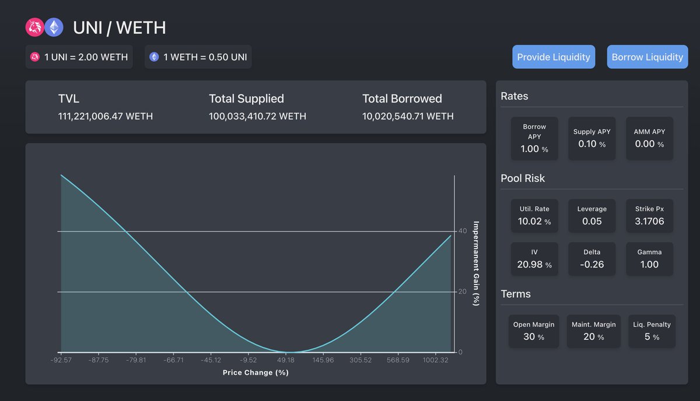Click the UNI token icon in the header

(34, 27)
